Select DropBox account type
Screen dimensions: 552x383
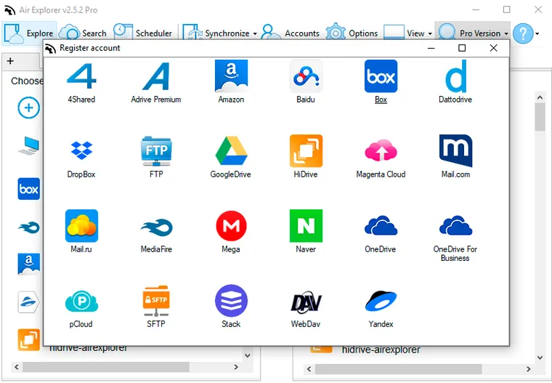click(81, 157)
